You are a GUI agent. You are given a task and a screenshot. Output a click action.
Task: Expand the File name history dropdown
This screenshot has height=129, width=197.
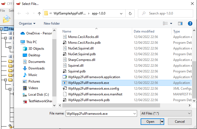click(134, 113)
